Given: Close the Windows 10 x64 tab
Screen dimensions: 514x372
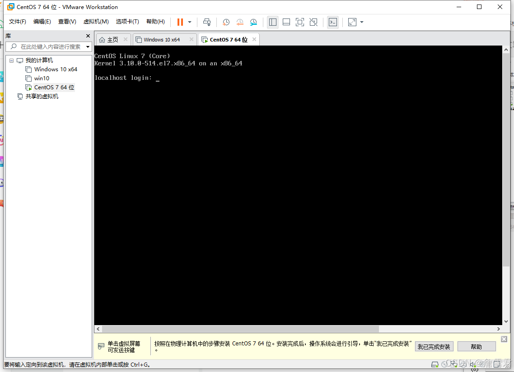Looking at the screenshot, I should (x=192, y=39).
